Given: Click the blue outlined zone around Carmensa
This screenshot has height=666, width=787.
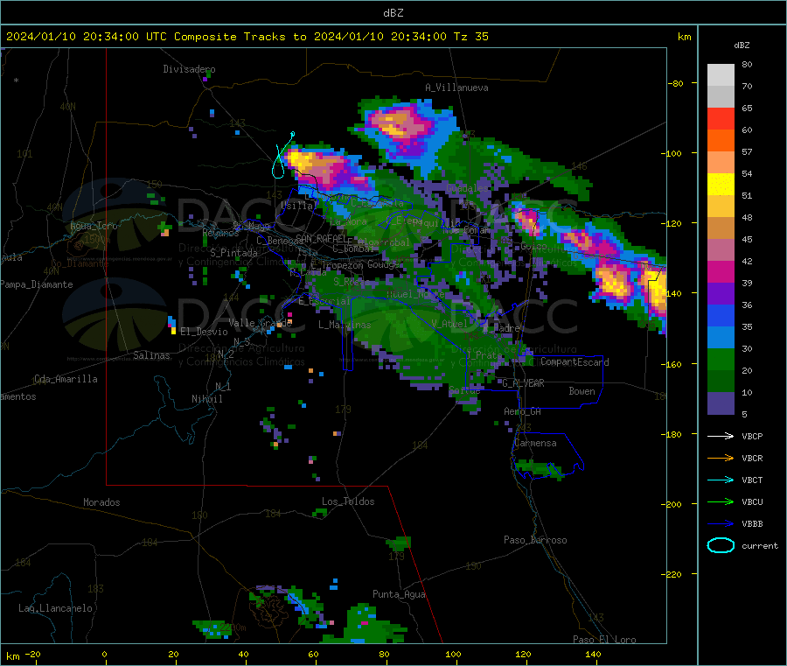Looking at the screenshot, I should [547, 454].
